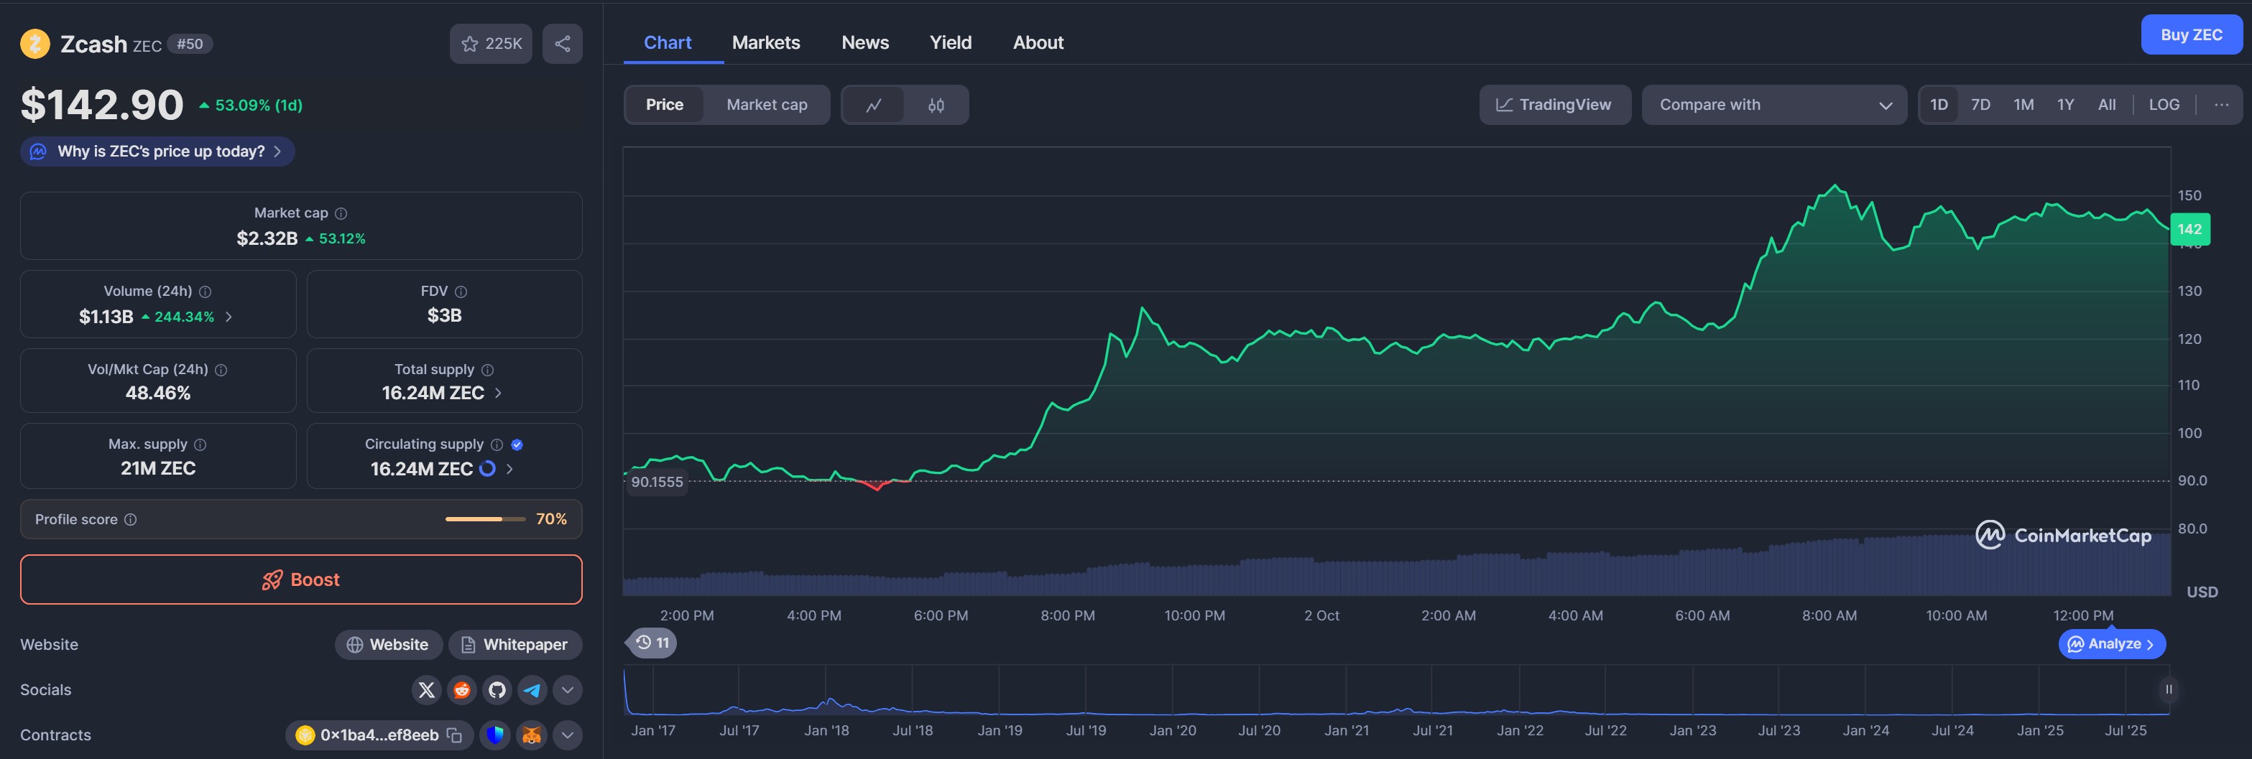Open the X (Twitter) social link
This screenshot has width=2252, height=759.
click(x=425, y=690)
